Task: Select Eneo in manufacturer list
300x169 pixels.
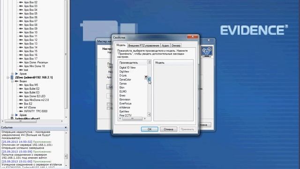Action: click(122, 95)
